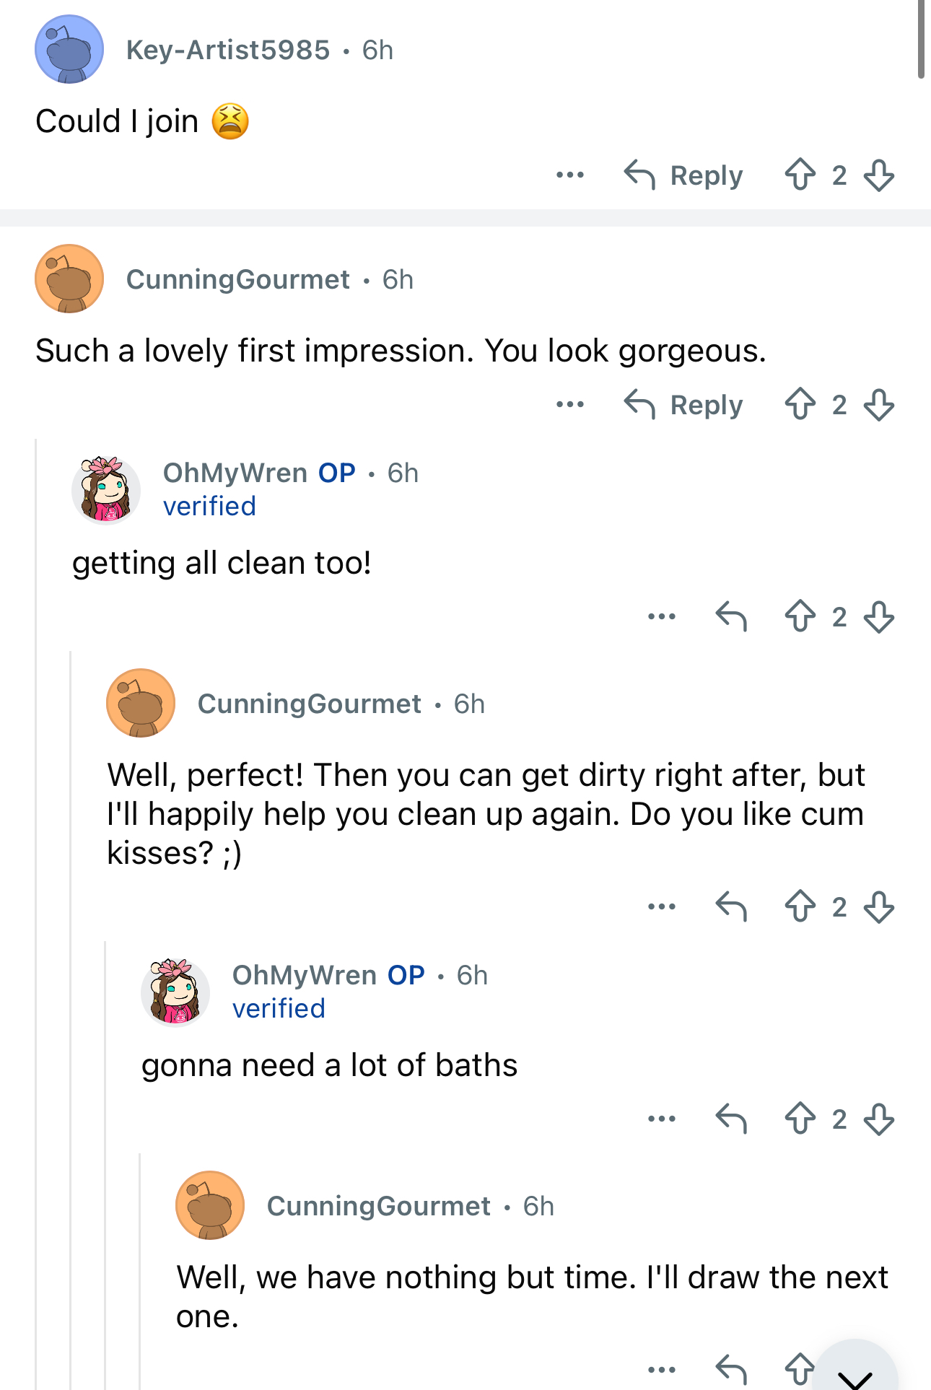Tap CunningGourmet's avatar on top-level comment
931x1390 pixels.
tap(69, 279)
